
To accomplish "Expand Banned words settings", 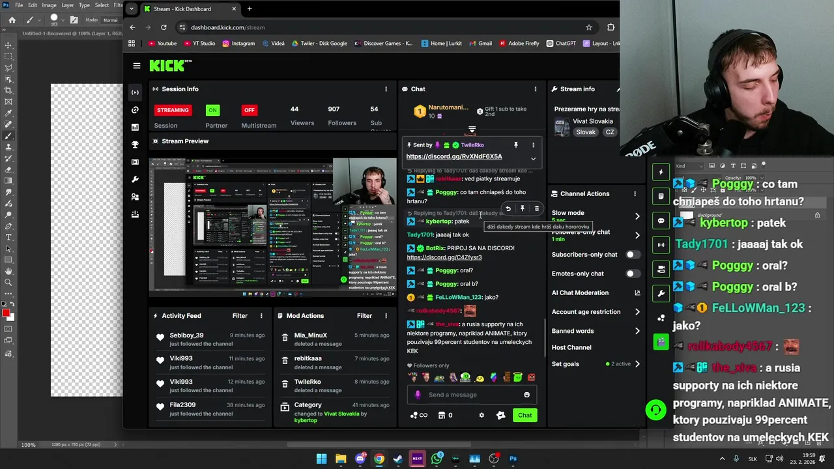I will pyautogui.click(x=637, y=331).
